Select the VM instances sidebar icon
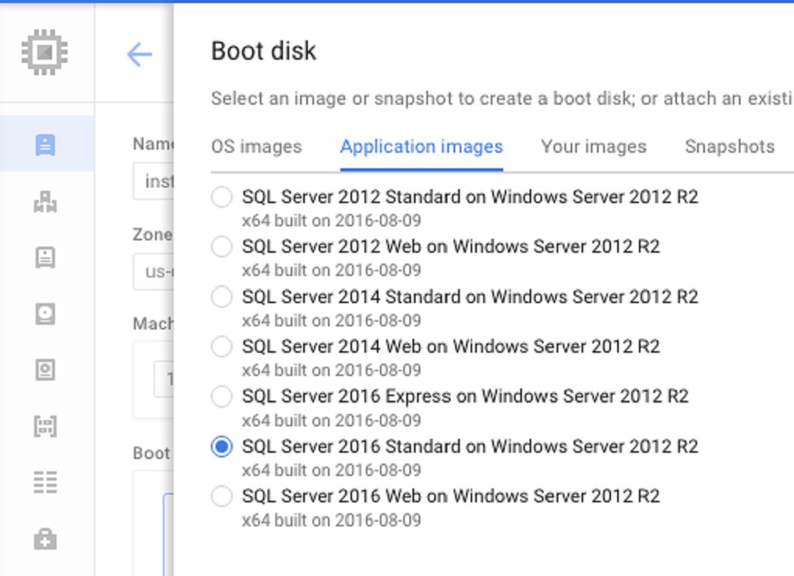This screenshot has width=794, height=576. click(x=45, y=143)
